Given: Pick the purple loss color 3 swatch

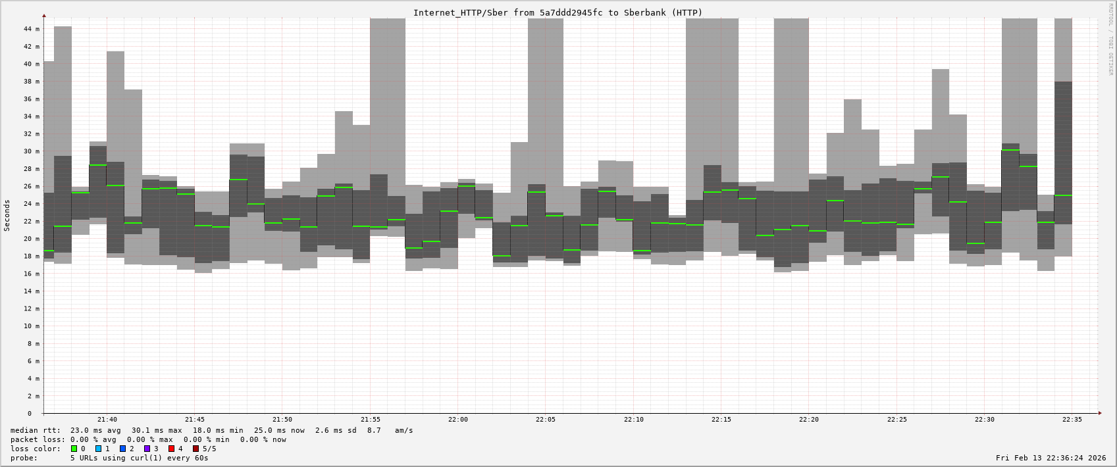Looking at the screenshot, I should pyautogui.click(x=147, y=449).
